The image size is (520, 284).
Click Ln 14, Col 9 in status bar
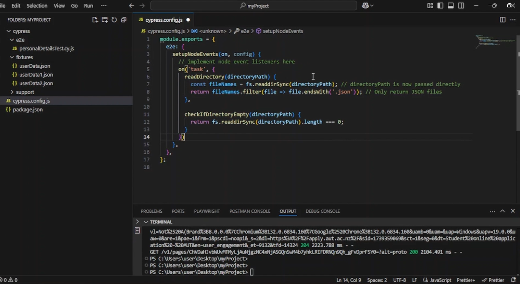click(x=349, y=280)
